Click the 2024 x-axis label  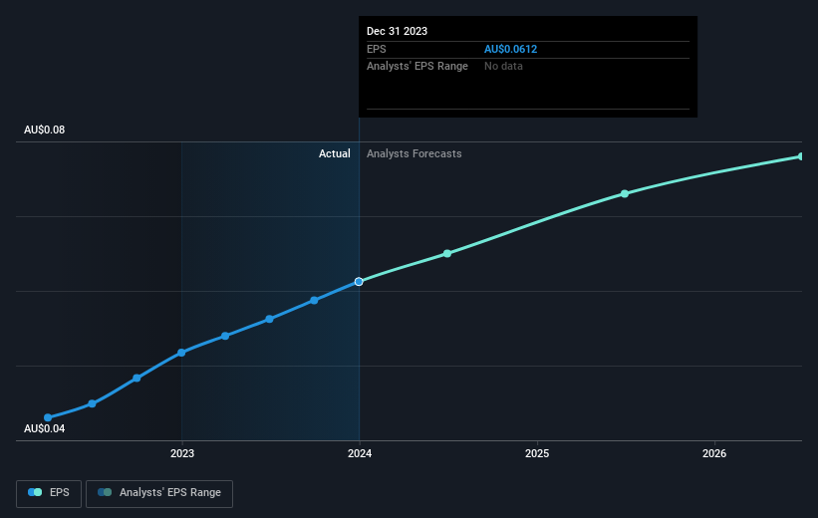pyautogui.click(x=360, y=453)
